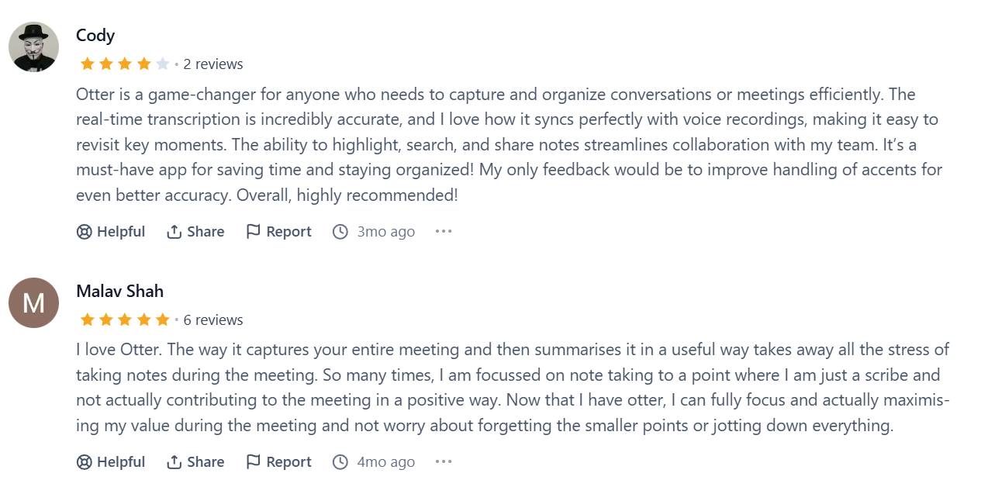Click the "4mo ago" timestamp text
Viewport: 981px width, 487px height.
(x=385, y=462)
